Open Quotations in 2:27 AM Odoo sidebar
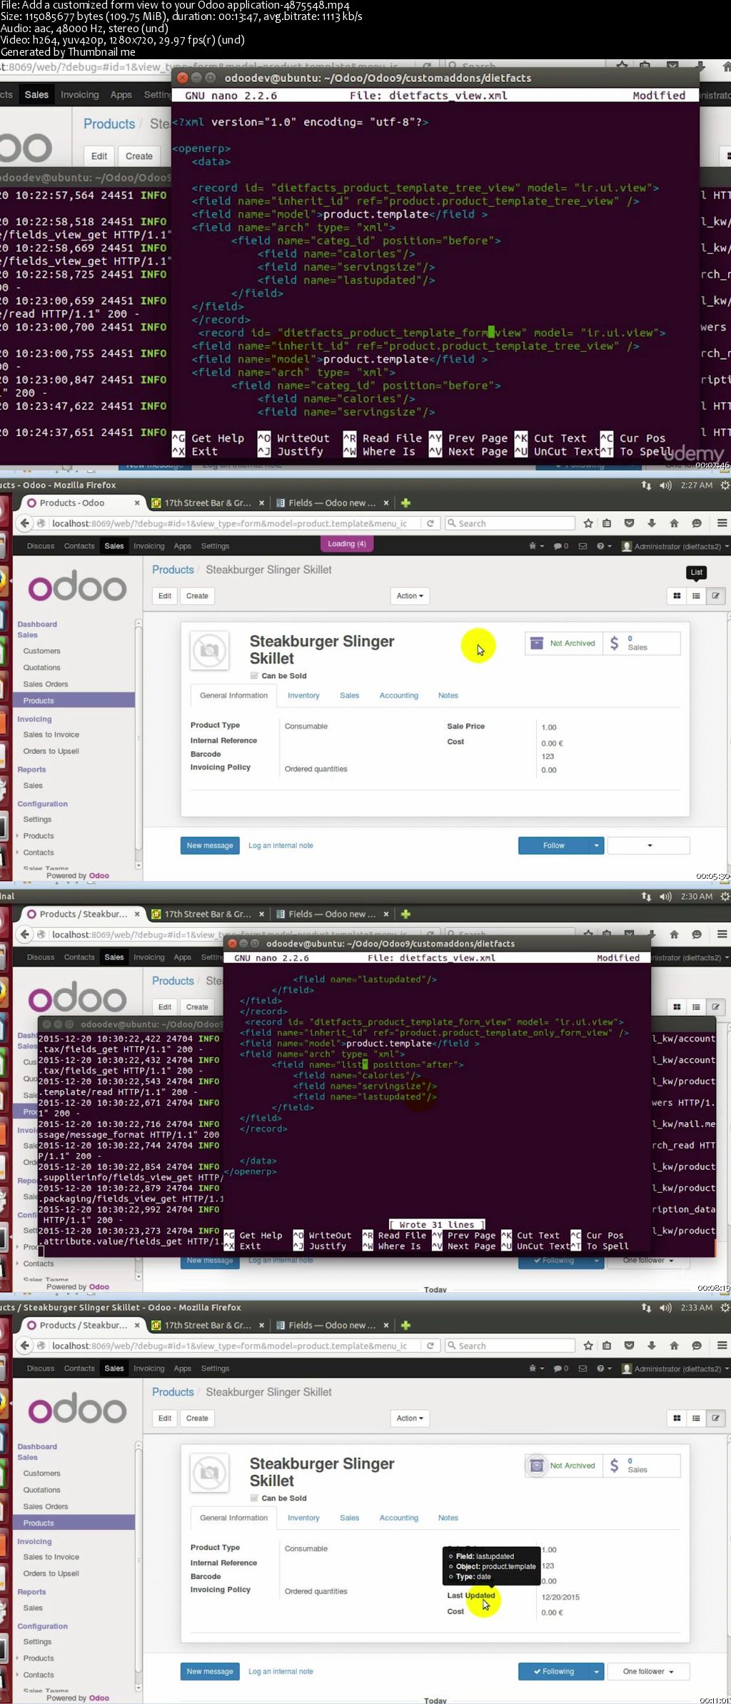This screenshot has height=1704, width=731. (41, 667)
